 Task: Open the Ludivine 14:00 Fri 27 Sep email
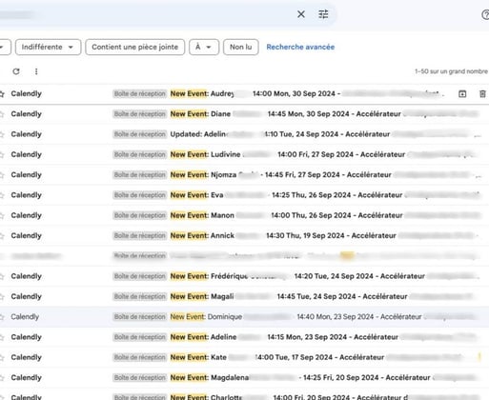[244, 154]
